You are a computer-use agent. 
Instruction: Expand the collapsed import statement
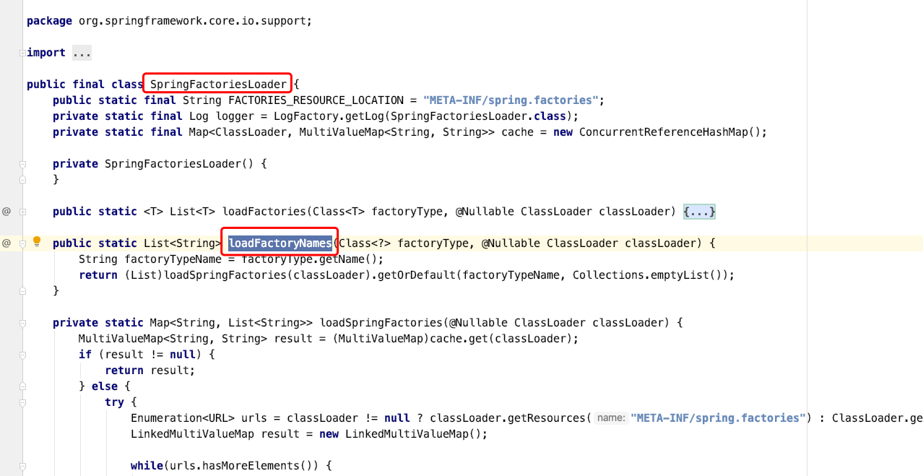82,52
